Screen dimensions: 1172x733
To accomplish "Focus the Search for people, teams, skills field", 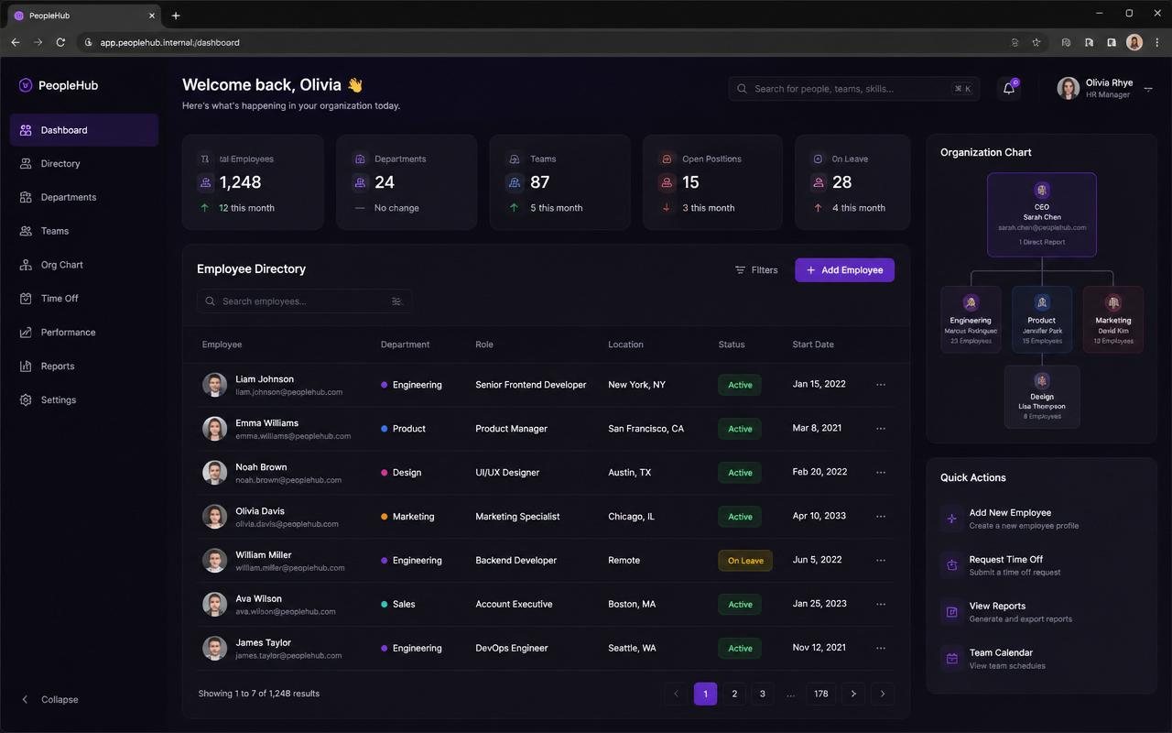I will [854, 89].
